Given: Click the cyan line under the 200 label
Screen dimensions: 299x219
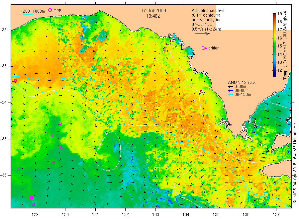Looking at the screenshot, I should [28, 14].
